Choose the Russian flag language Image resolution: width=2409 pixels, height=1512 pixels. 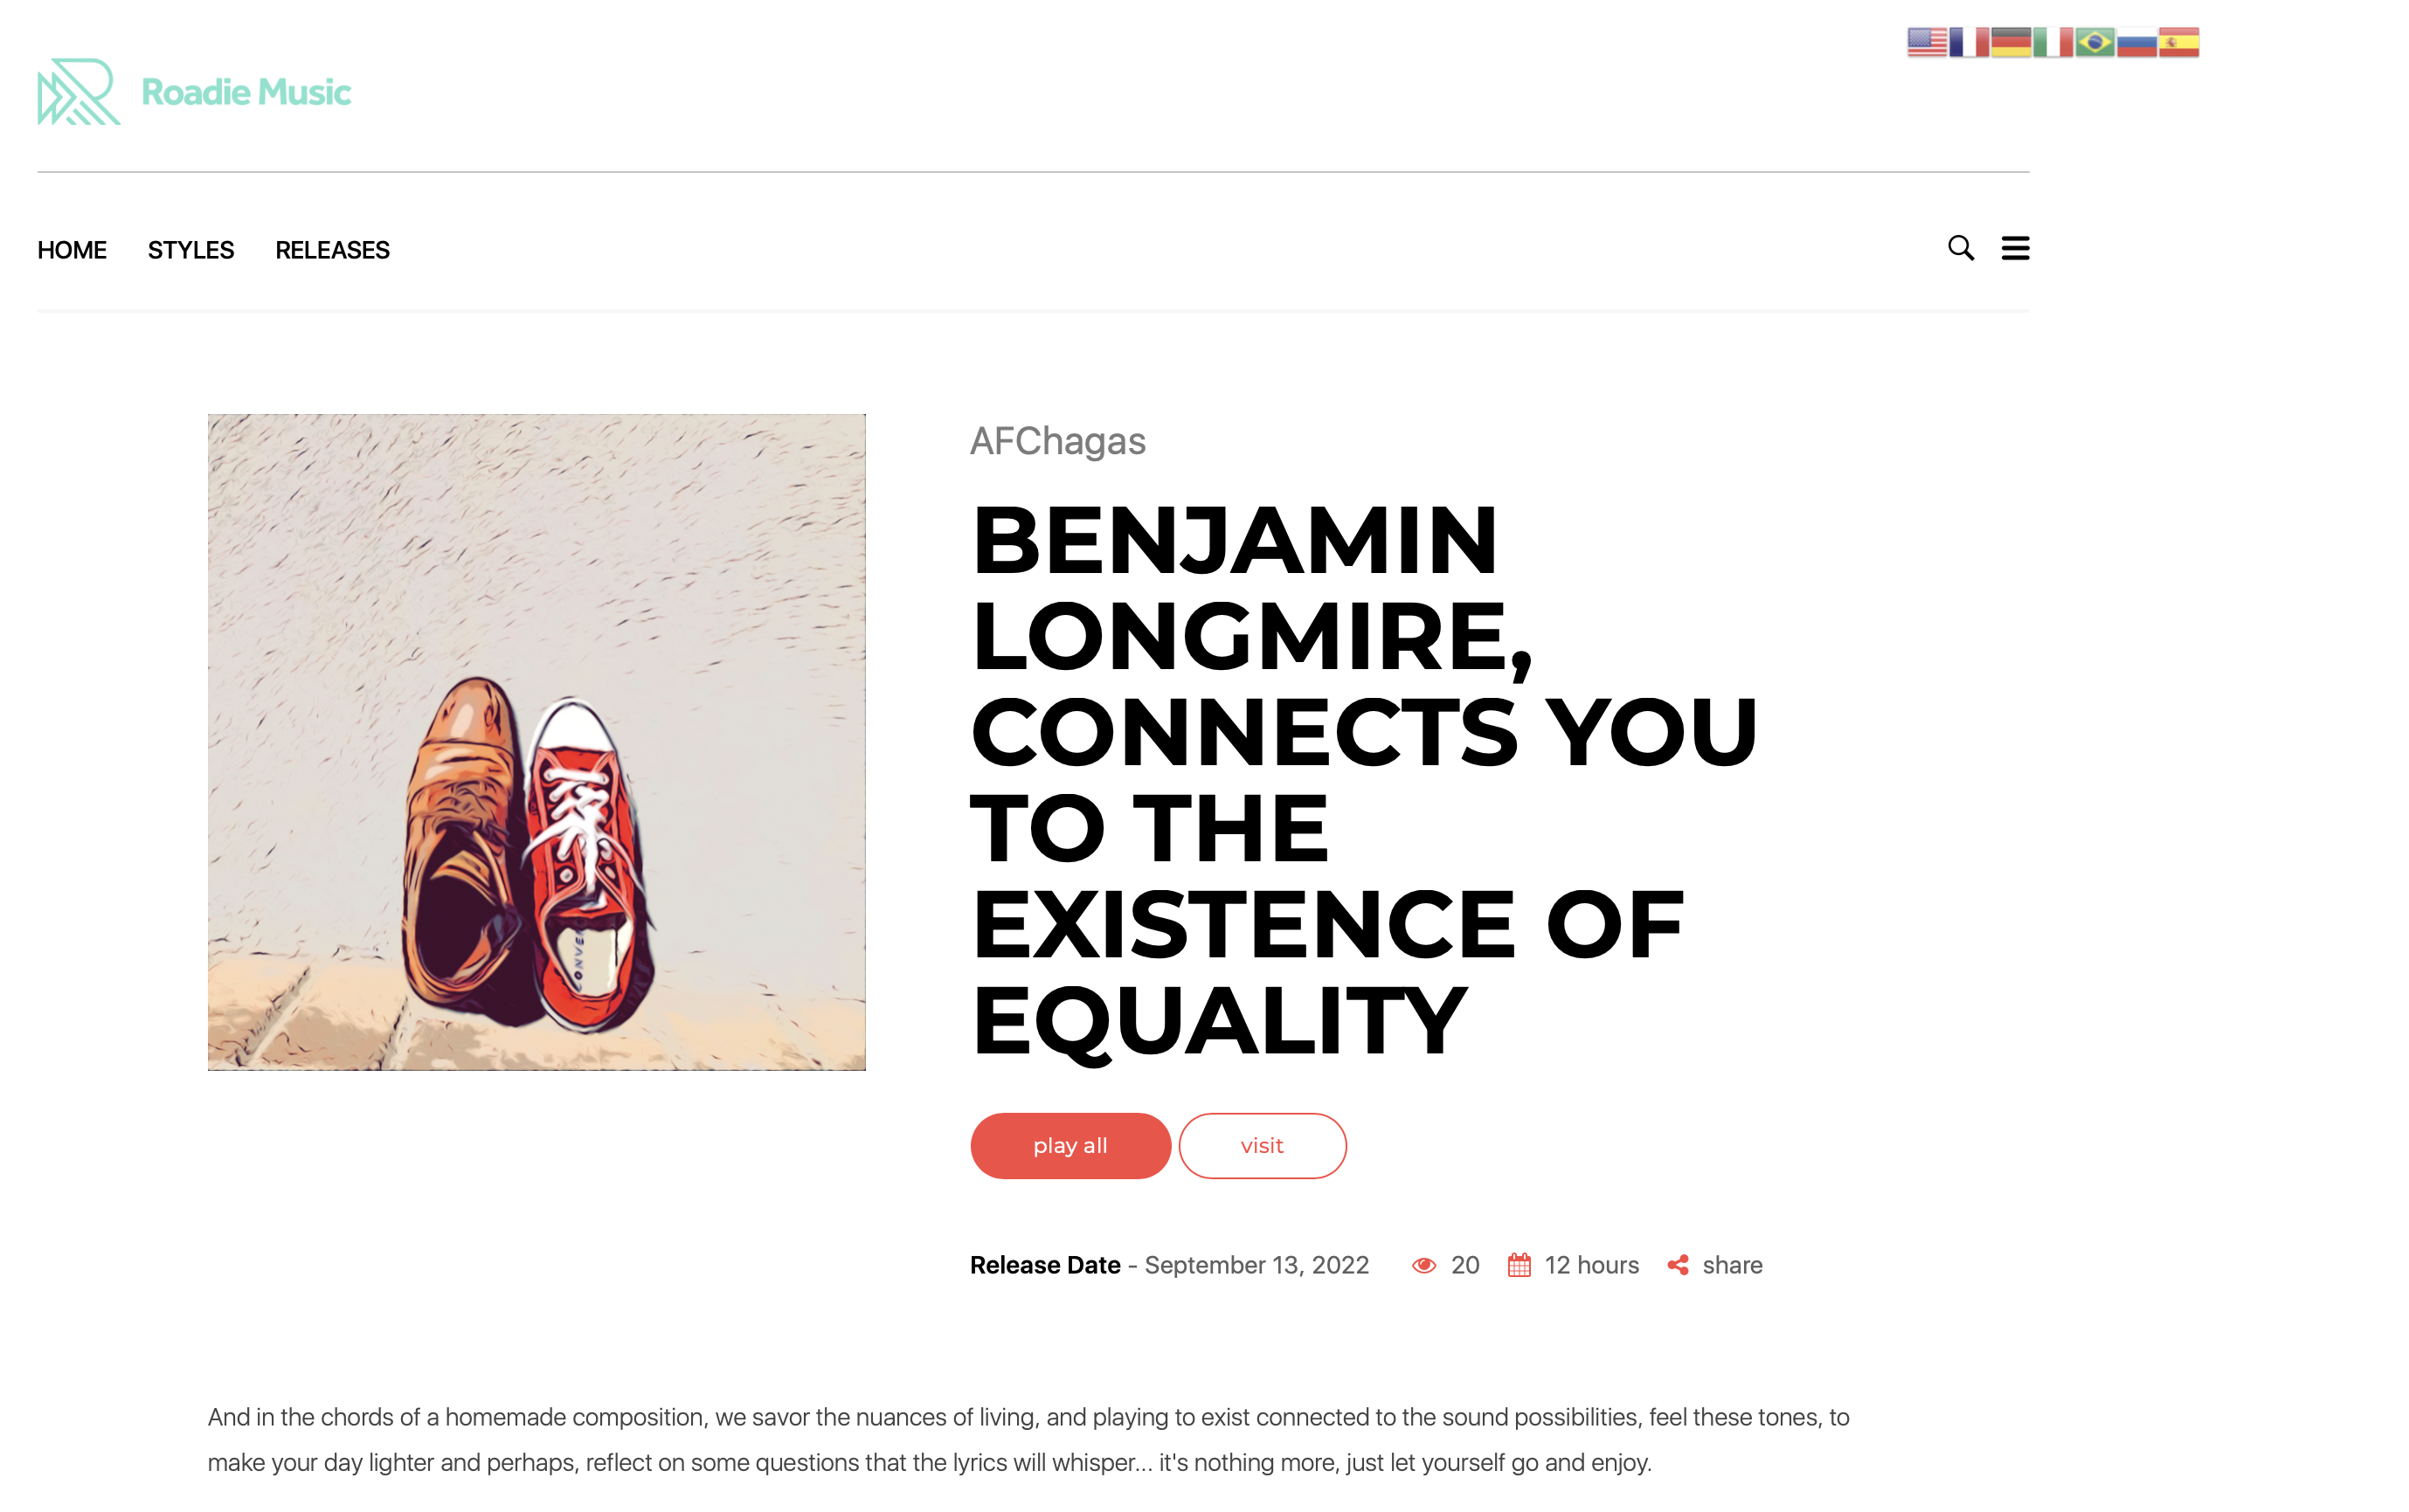[x=2137, y=42]
